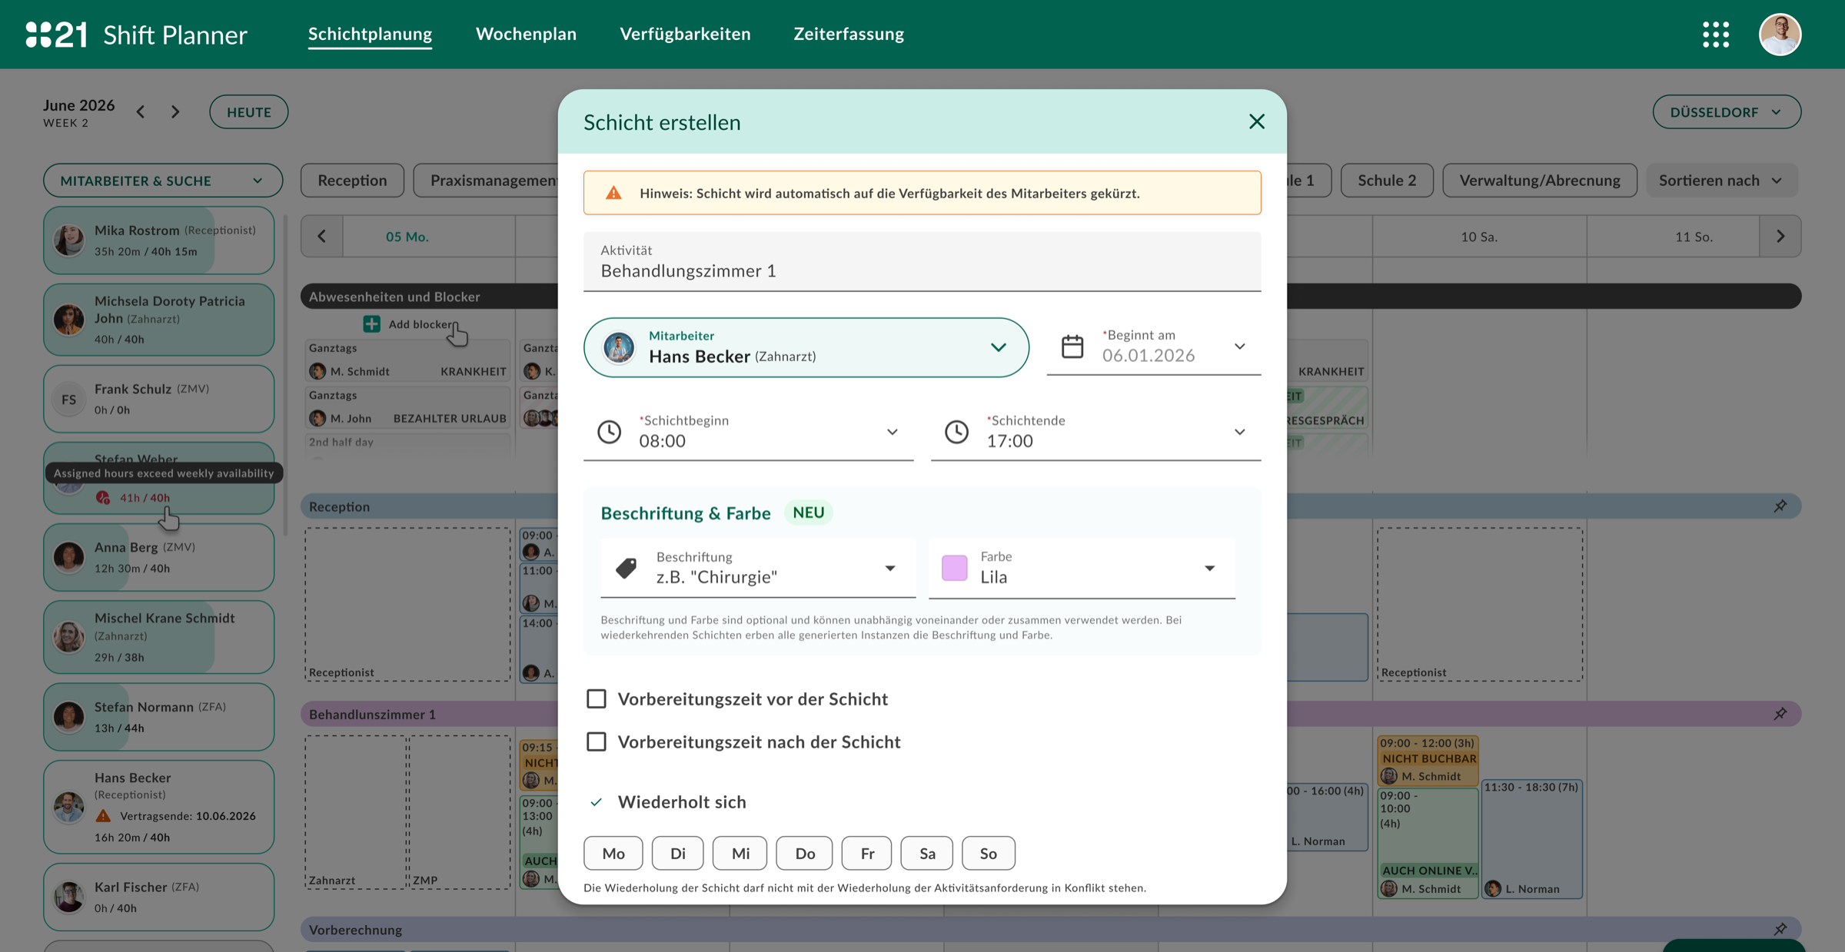Toggle the Mo repeat day
The width and height of the screenshot is (1845, 952).
click(x=613, y=853)
